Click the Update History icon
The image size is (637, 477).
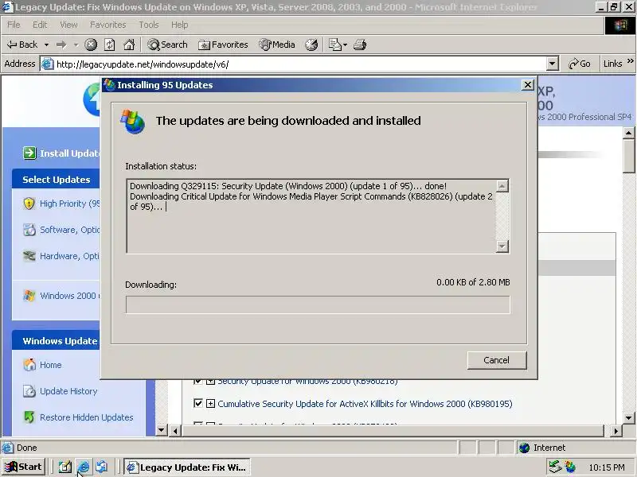pos(29,391)
